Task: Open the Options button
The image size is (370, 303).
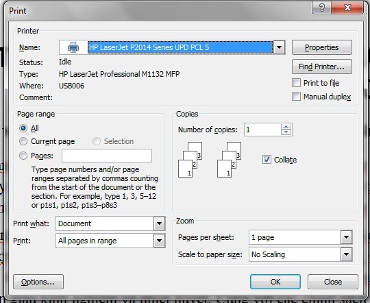Action: 38,282
